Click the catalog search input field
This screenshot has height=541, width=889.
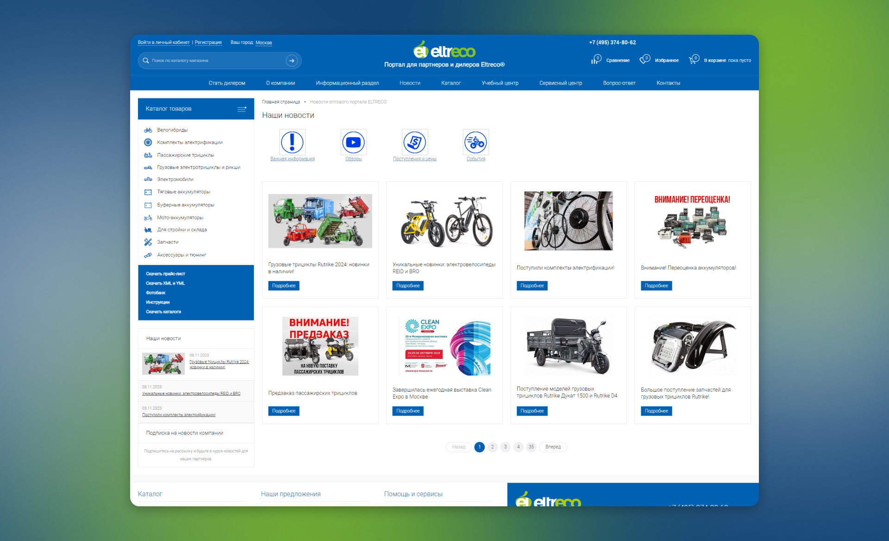(215, 61)
